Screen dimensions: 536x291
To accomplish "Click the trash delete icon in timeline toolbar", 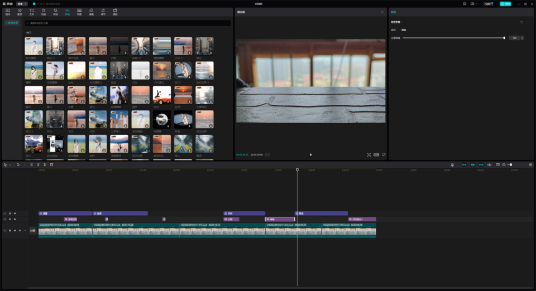I will click(x=51, y=165).
